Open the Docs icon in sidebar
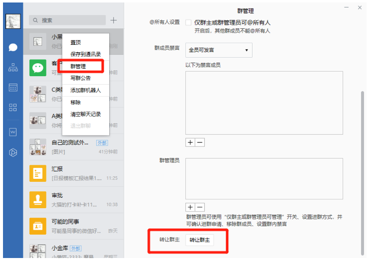Screen dimensions: 372x261 (13, 132)
